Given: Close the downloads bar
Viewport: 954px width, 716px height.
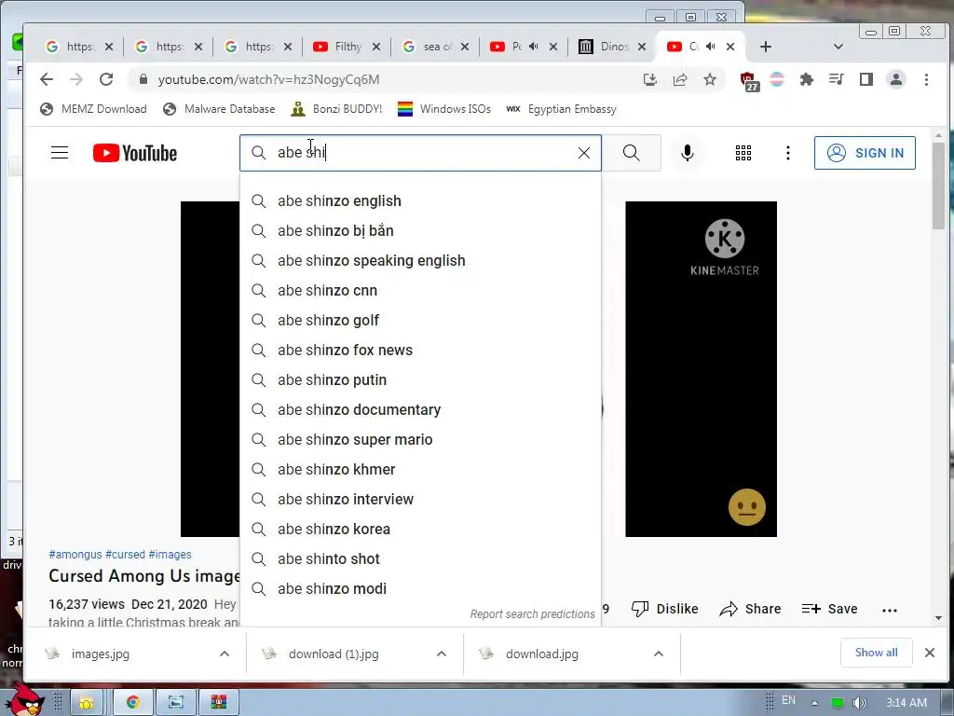Looking at the screenshot, I should pyautogui.click(x=930, y=653).
